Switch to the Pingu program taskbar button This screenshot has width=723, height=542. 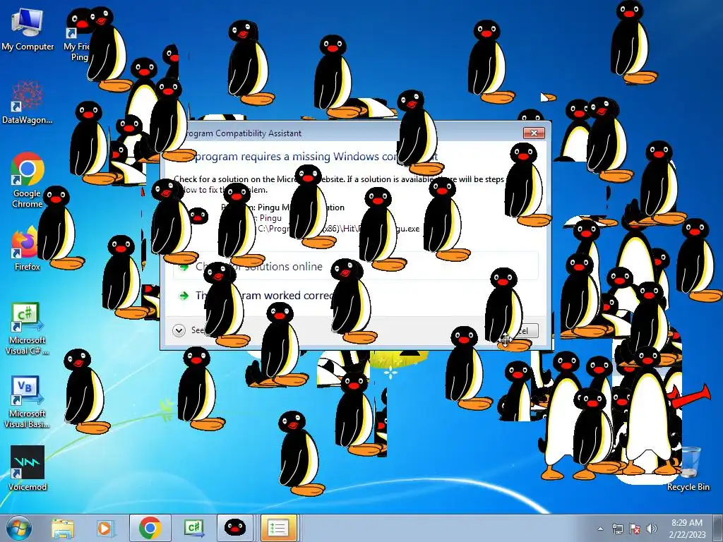(x=234, y=528)
